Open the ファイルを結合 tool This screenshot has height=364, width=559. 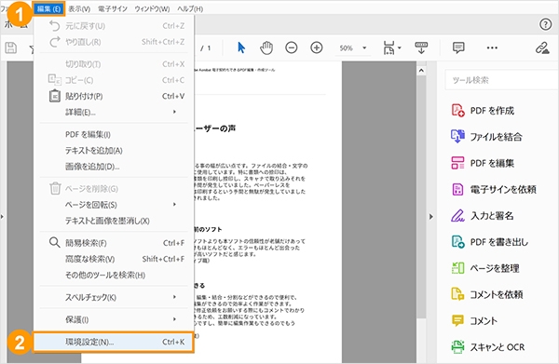coord(486,137)
